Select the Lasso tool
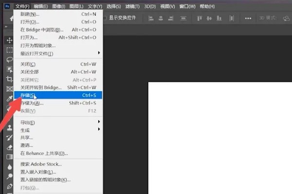 tap(9, 59)
